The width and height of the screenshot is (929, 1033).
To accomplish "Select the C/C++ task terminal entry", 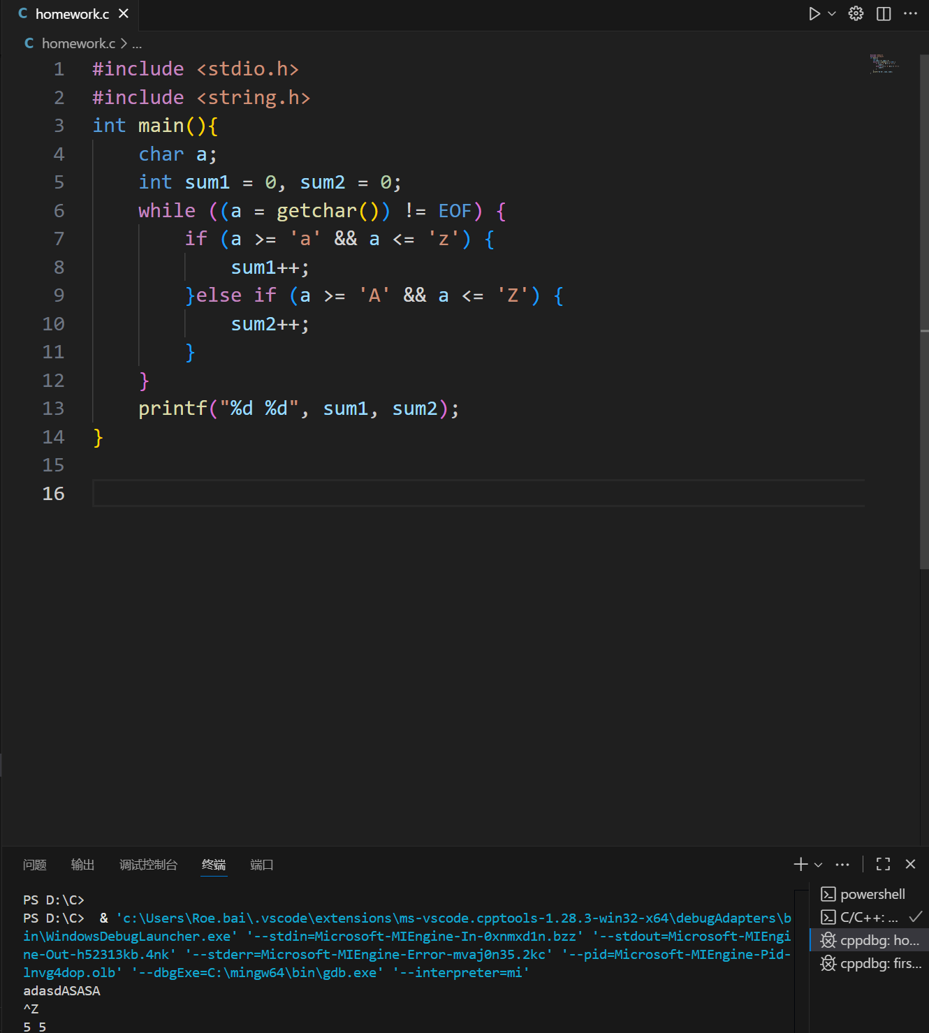I will [869, 917].
